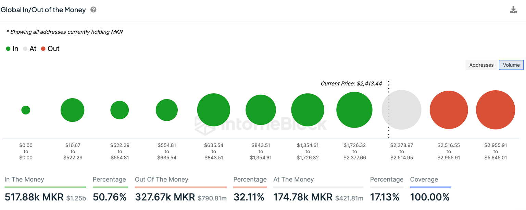Toggle the red Out legend item
Screen dimensions: 526x210
50,49
